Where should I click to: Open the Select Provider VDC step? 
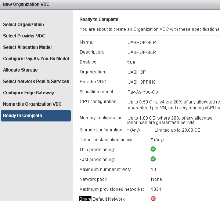[x=24, y=36]
